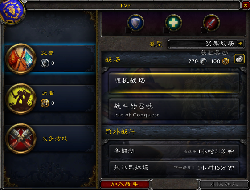
Task: Click the healer role green cross icon
Action: point(173,23)
